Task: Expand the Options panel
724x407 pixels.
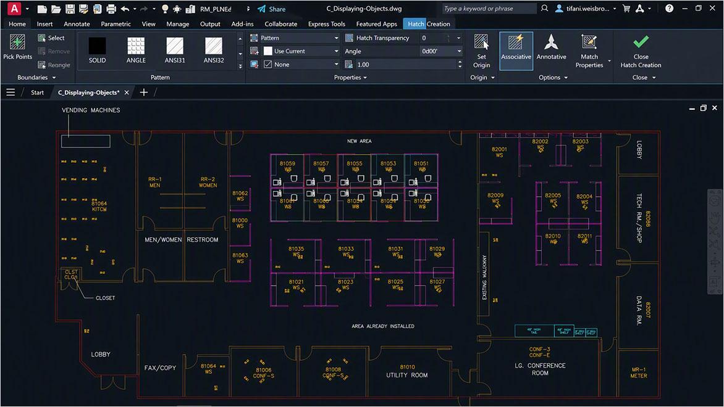Action: click(553, 78)
